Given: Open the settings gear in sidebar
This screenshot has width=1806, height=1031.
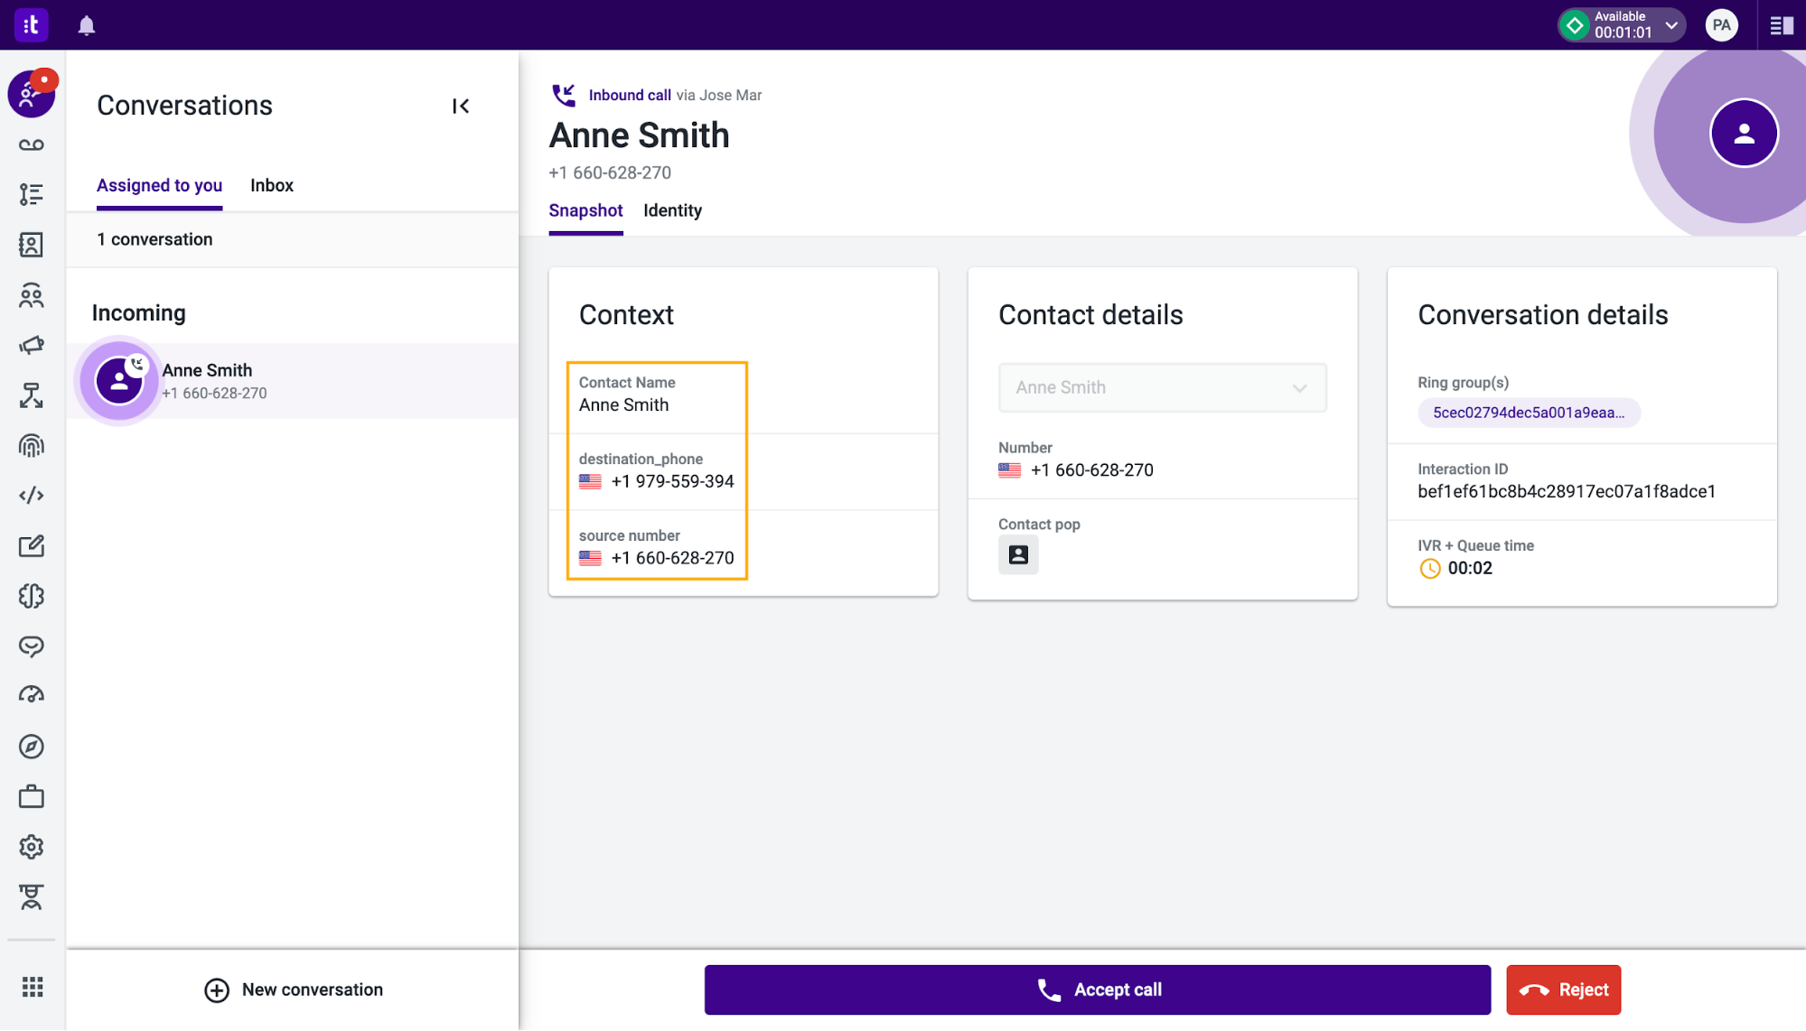Looking at the screenshot, I should [32, 847].
